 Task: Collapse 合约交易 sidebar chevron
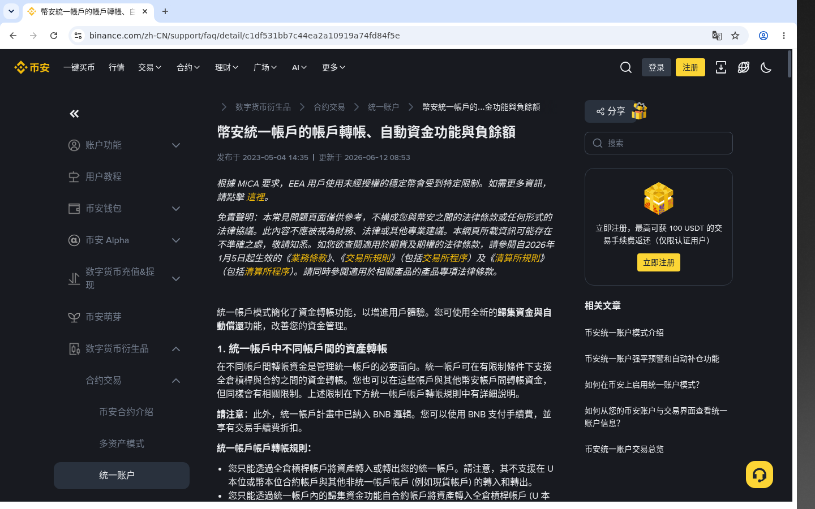176,381
